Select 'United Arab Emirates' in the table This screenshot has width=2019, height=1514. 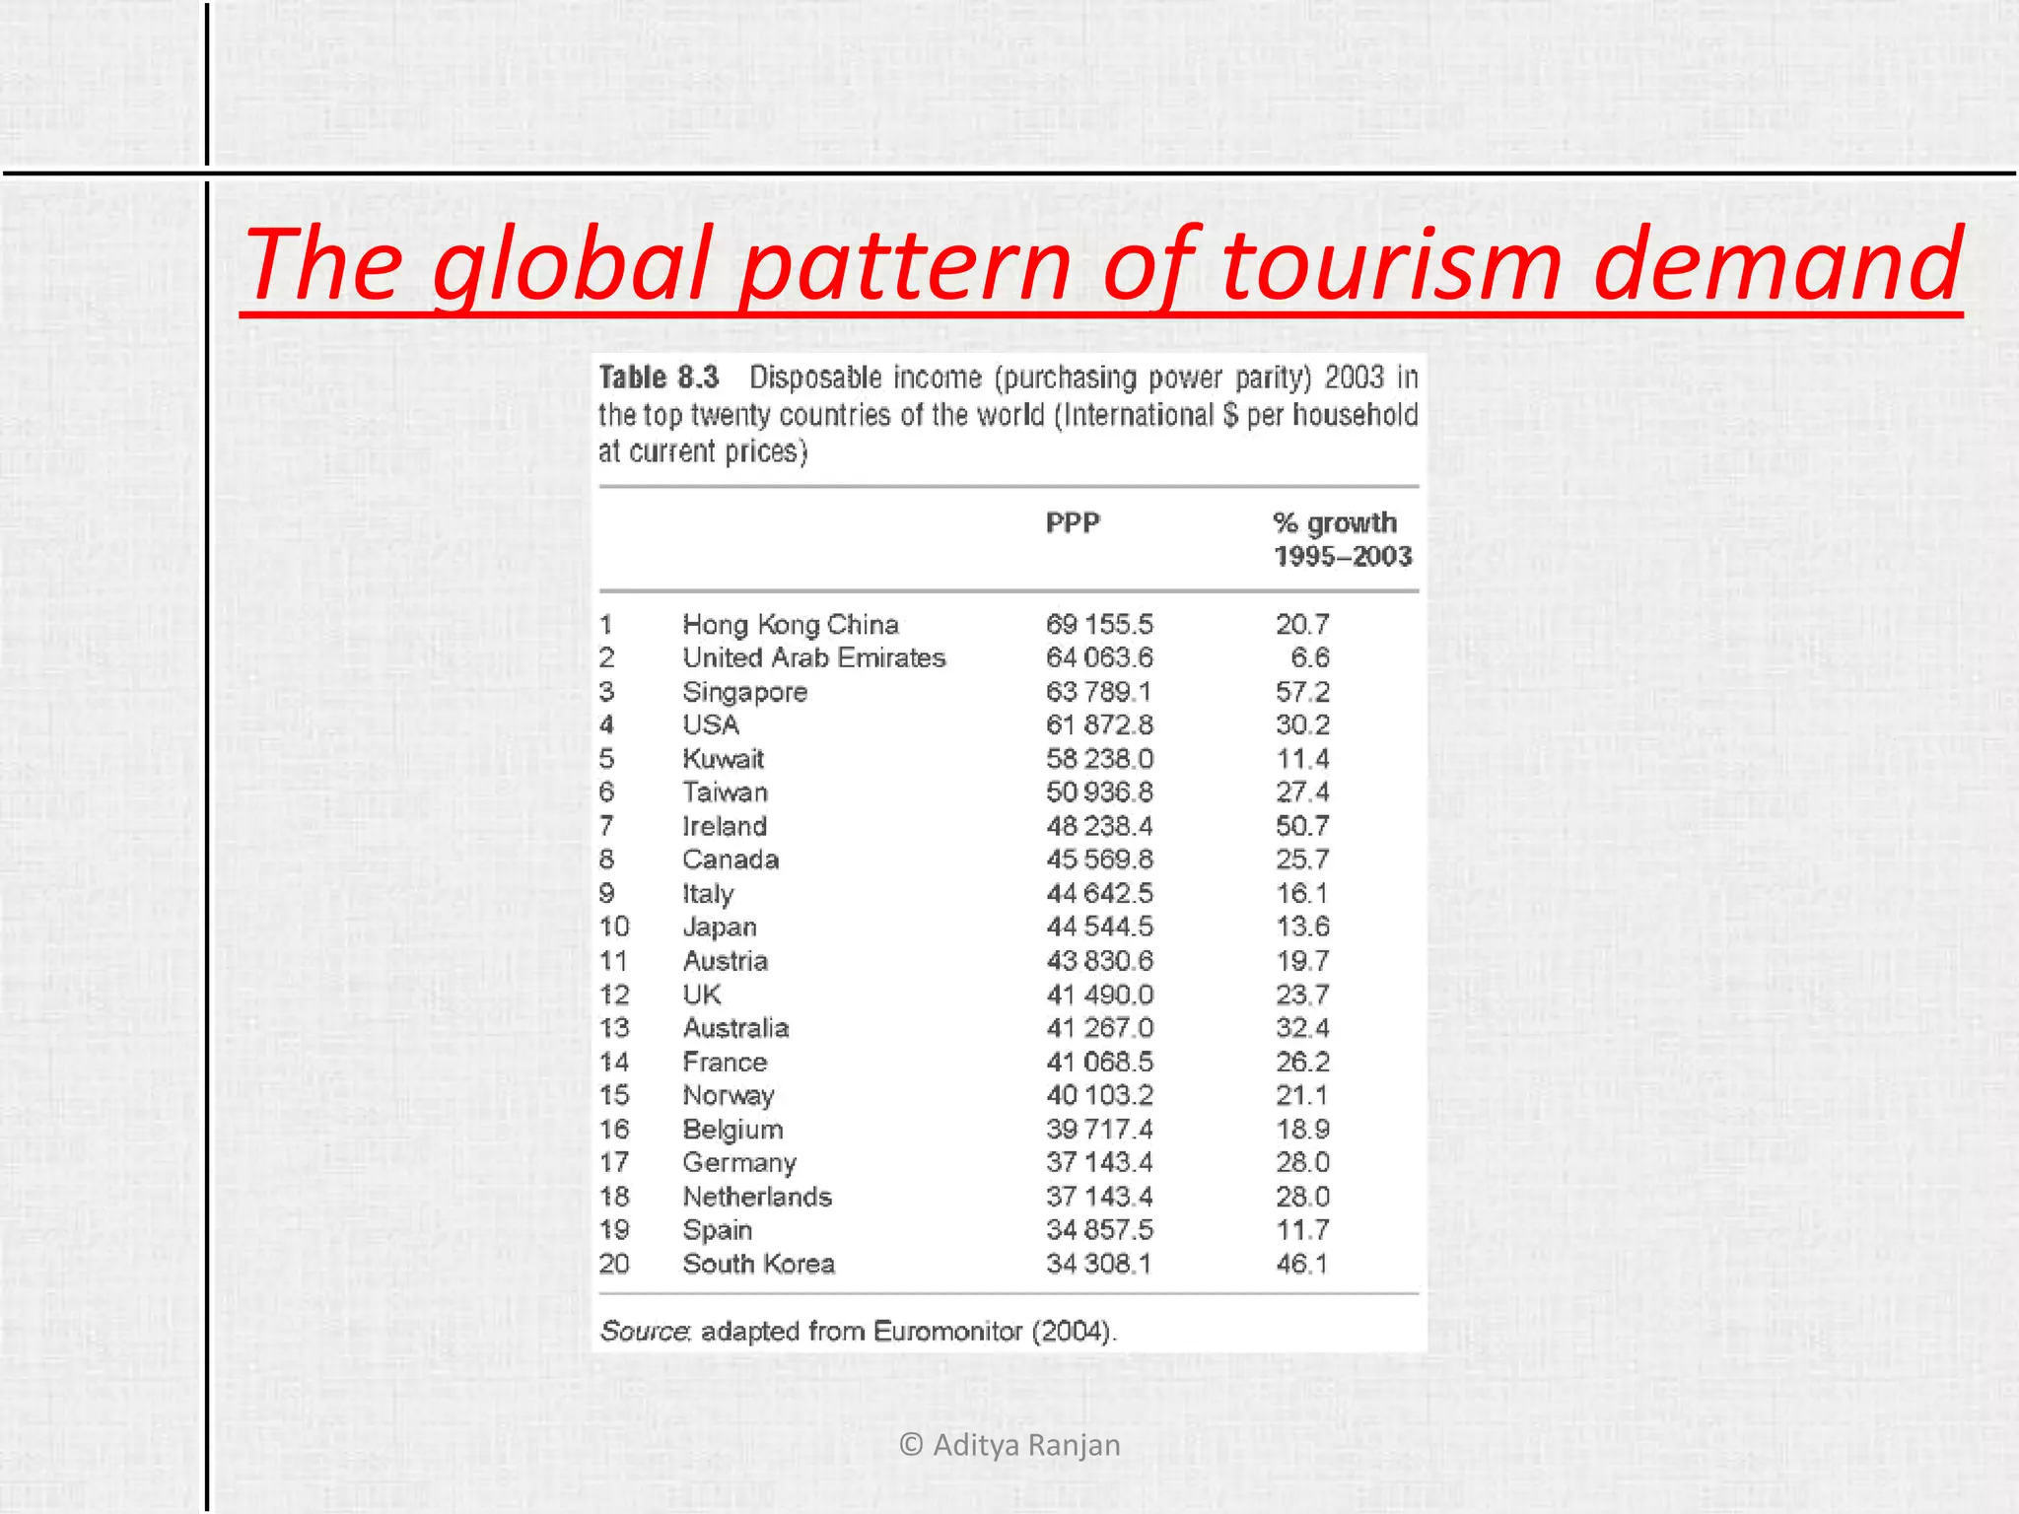click(x=814, y=658)
